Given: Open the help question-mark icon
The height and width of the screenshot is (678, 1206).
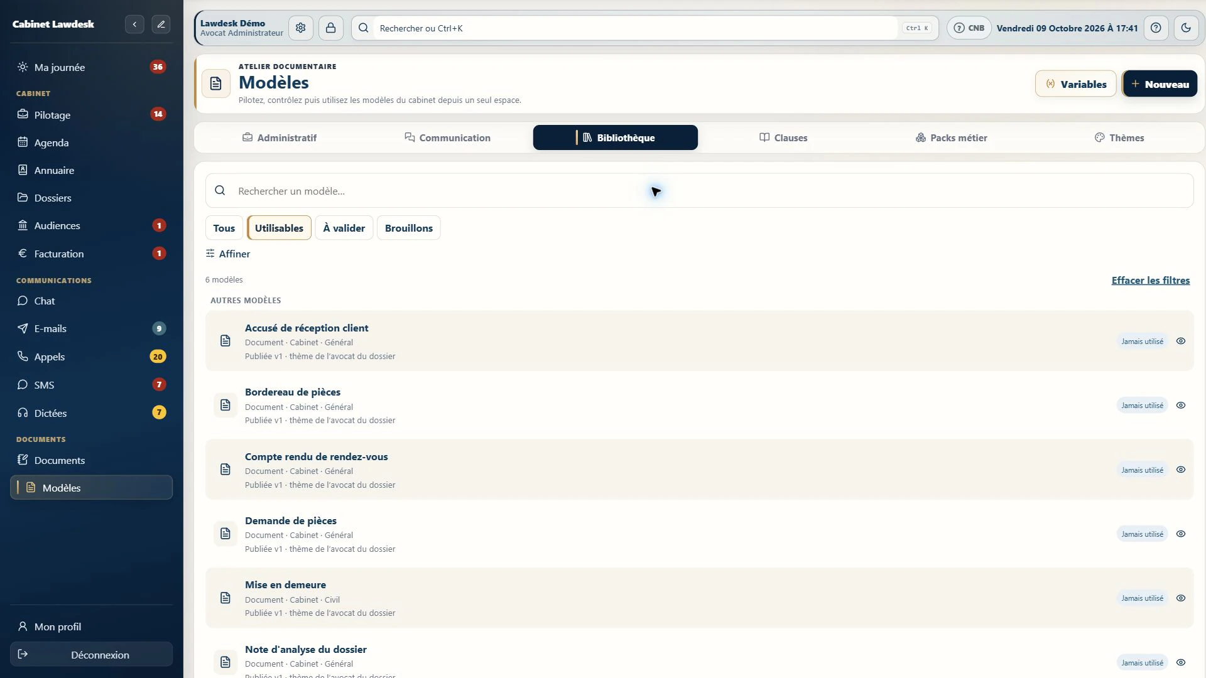Looking at the screenshot, I should click(1156, 28).
